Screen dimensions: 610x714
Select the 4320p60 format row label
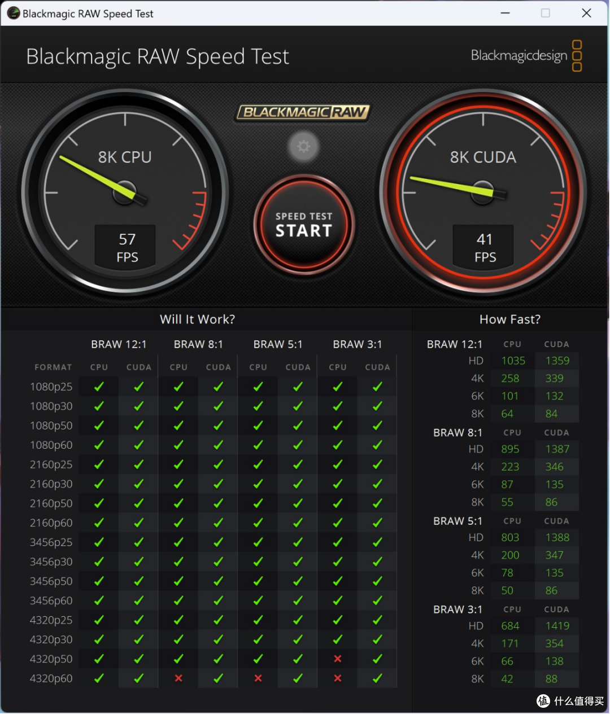point(51,678)
